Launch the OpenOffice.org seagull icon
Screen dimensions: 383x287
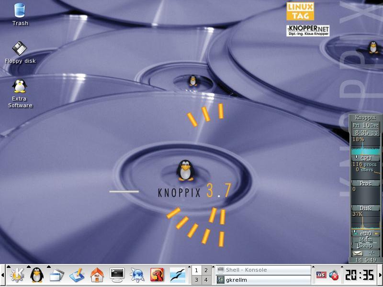[177, 276]
